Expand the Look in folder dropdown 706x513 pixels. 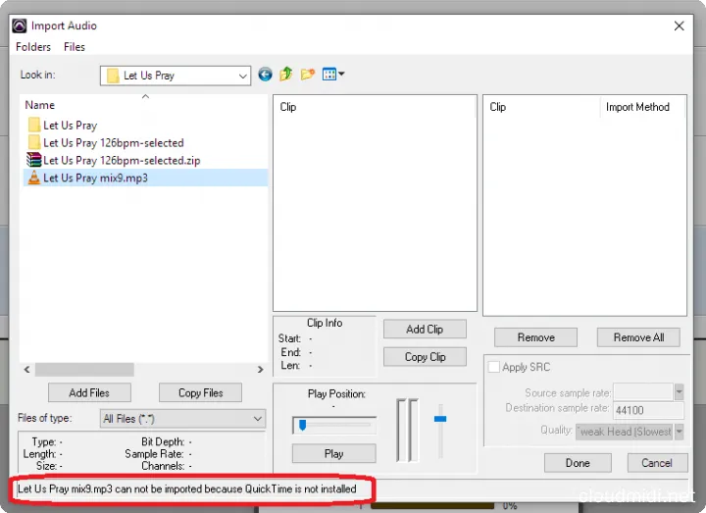pyautogui.click(x=243, y=76)
